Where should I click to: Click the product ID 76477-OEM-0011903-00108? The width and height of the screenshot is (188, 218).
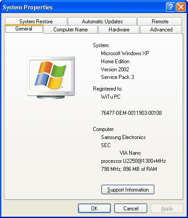pos(131,113)
